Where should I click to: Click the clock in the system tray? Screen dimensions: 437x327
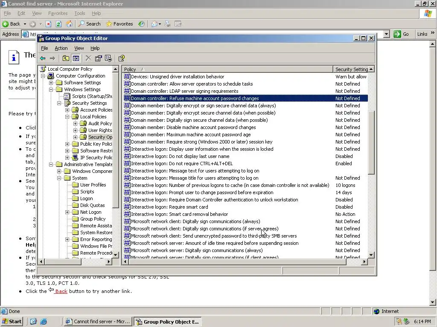(422, 321)
